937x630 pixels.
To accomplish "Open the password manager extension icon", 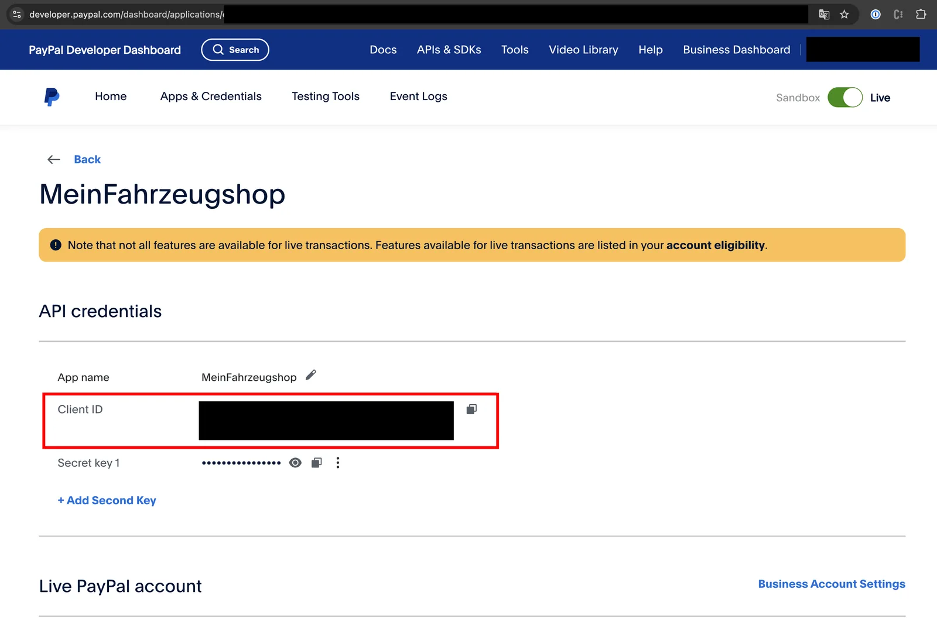I will click(x=876, y=15).
